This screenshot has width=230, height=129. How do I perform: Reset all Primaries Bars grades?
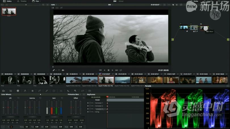84,94
